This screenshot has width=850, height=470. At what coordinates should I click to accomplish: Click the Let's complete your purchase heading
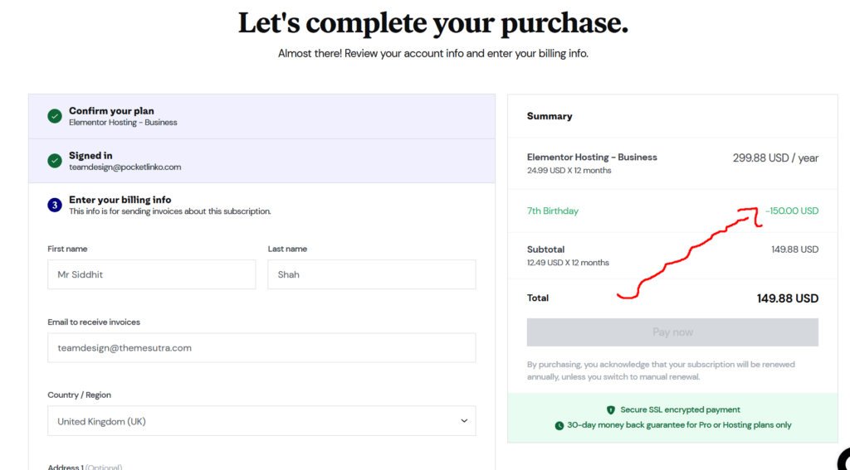[433, 23]
